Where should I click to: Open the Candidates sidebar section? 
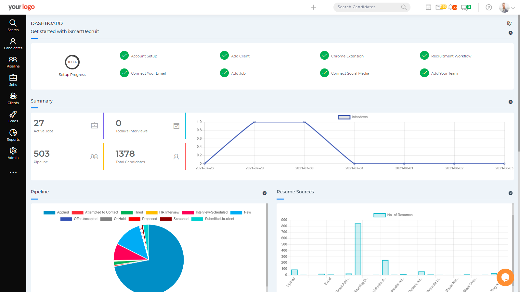tap(13, 44)
